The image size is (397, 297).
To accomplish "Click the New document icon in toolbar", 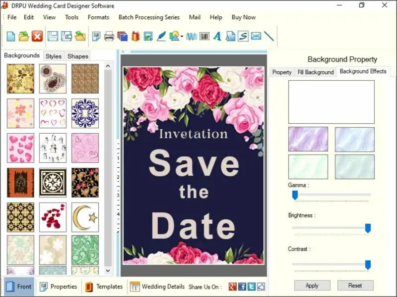I will pyautogui.click(x=10, y=36).
